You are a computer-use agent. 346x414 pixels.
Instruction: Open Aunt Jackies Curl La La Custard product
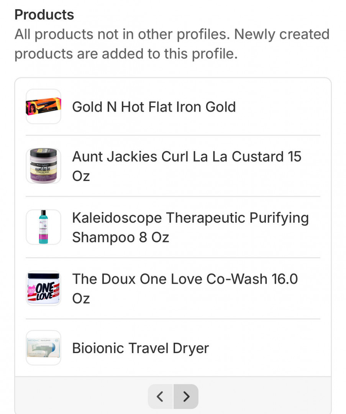pos(187,157)
